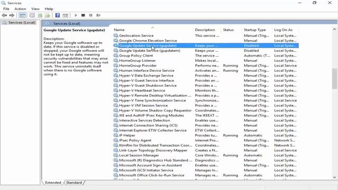Select Interactive Services Detection
338x190 pixels.
pos(205,120)
